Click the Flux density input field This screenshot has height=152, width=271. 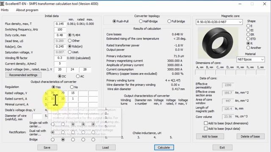[60, 24]
